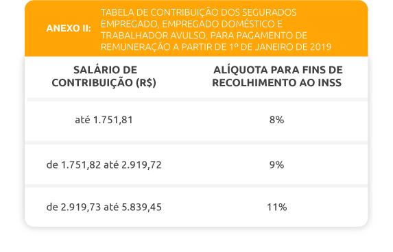393x252 pixels.
Task: Click the 9% rate cell
Action: pyautogui.click(x=276, y=164)
